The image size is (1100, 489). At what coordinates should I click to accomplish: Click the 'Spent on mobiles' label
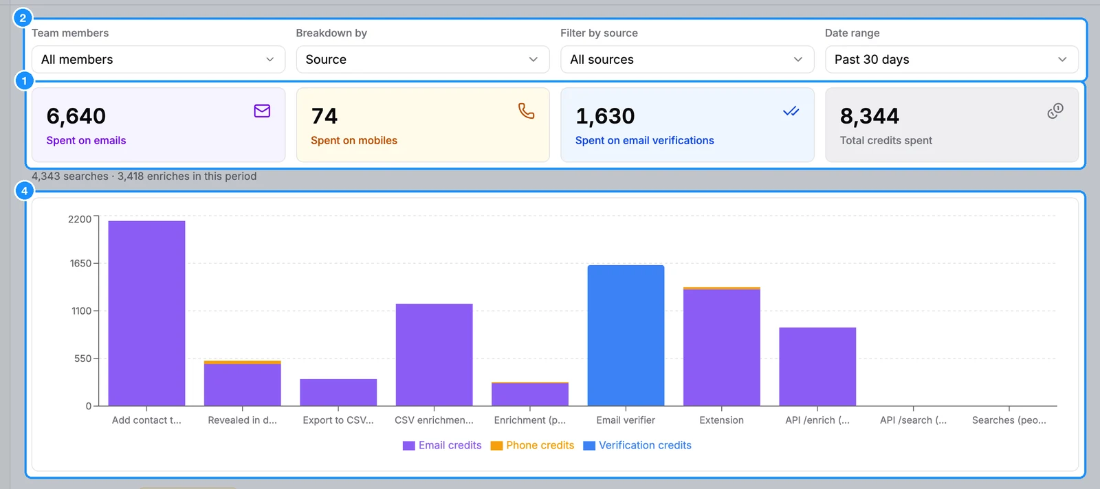pyautogui.click(x=354, y=140)
